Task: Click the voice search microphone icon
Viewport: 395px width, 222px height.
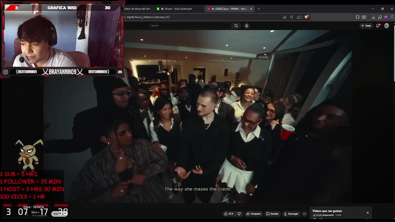Action: 247,26
